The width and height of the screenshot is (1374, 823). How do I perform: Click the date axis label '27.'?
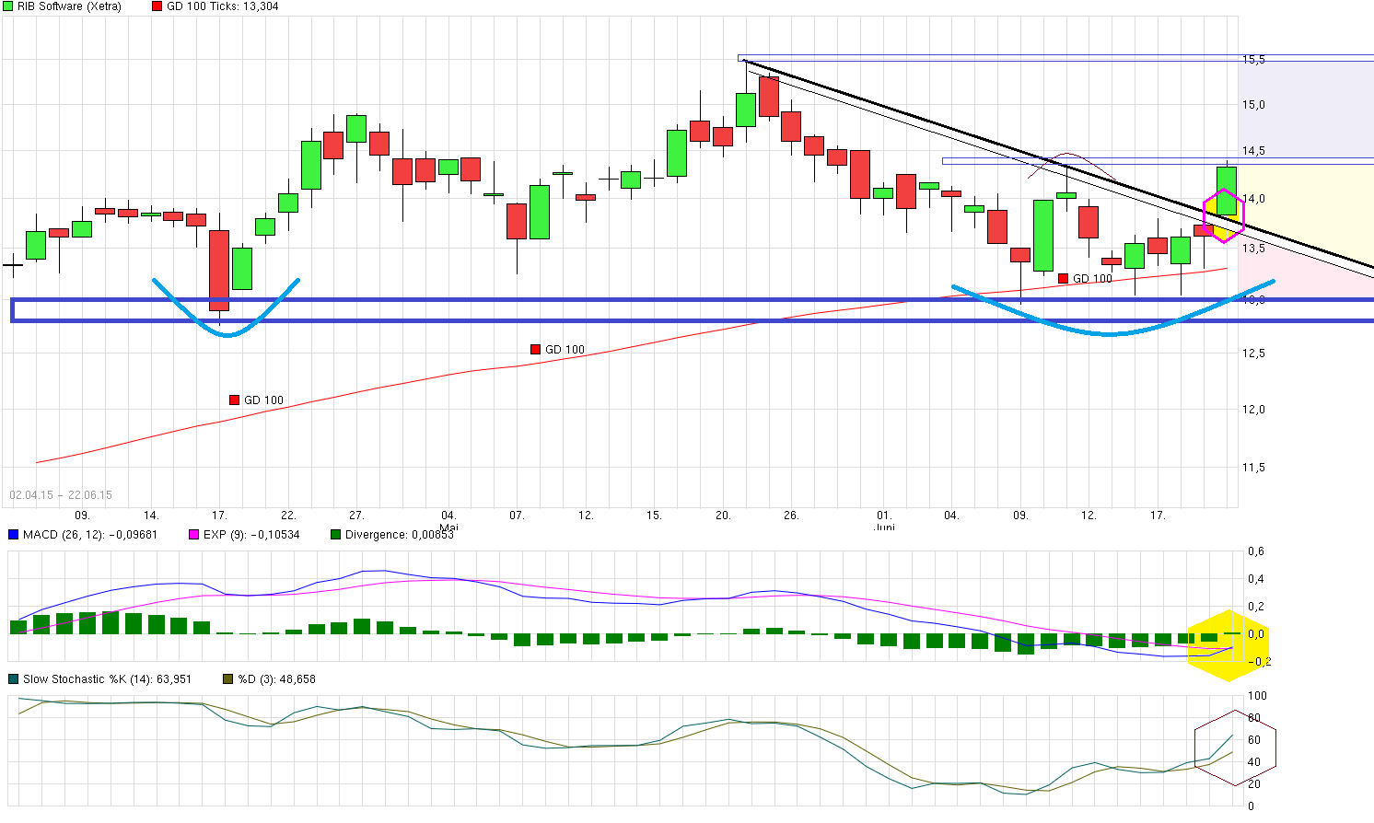click(x=356, y=516)
